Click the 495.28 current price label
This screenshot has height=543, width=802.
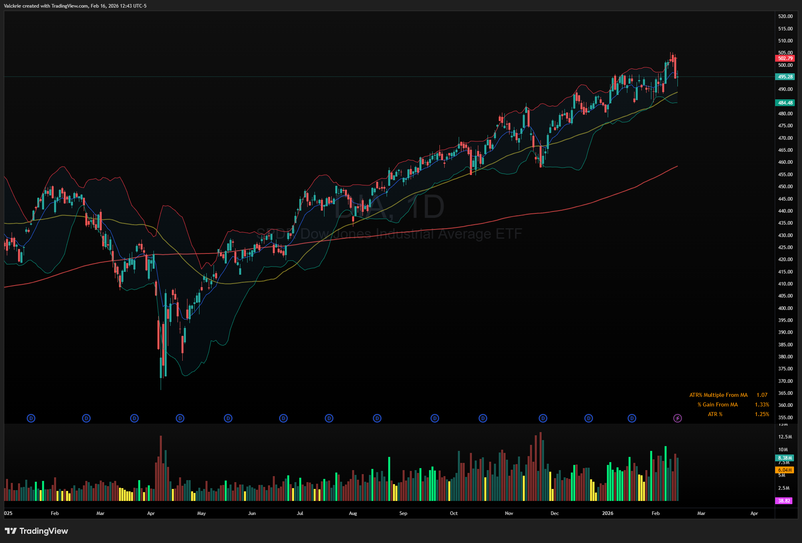pyautogui.click(x=785, y=77)
